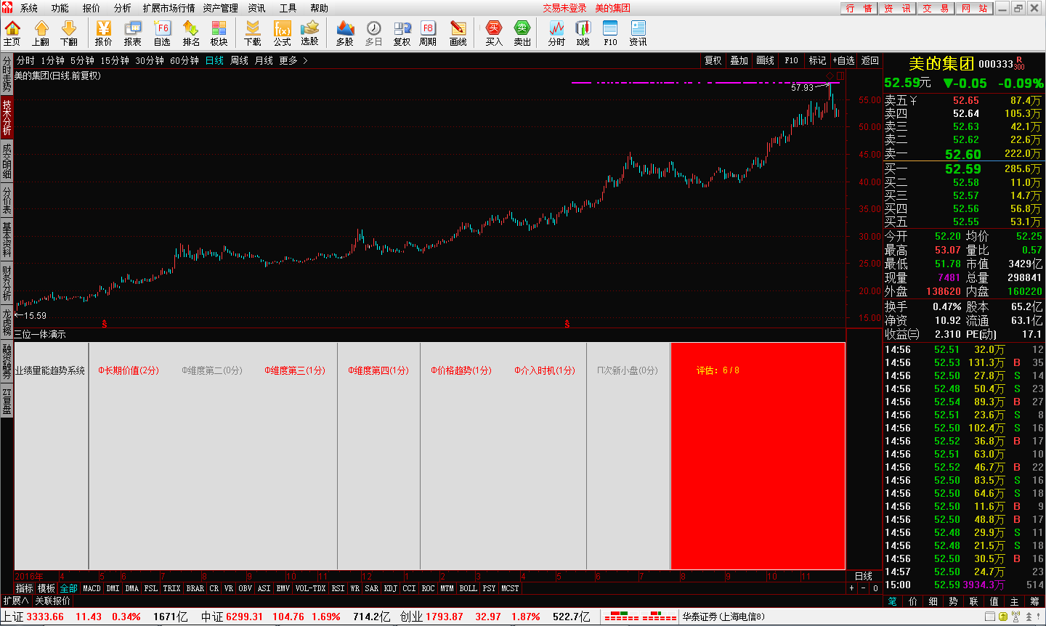This screenshot has width=1046, height=626.
Task: Switch chart to 60分钟 period
Action: [184, 61]
